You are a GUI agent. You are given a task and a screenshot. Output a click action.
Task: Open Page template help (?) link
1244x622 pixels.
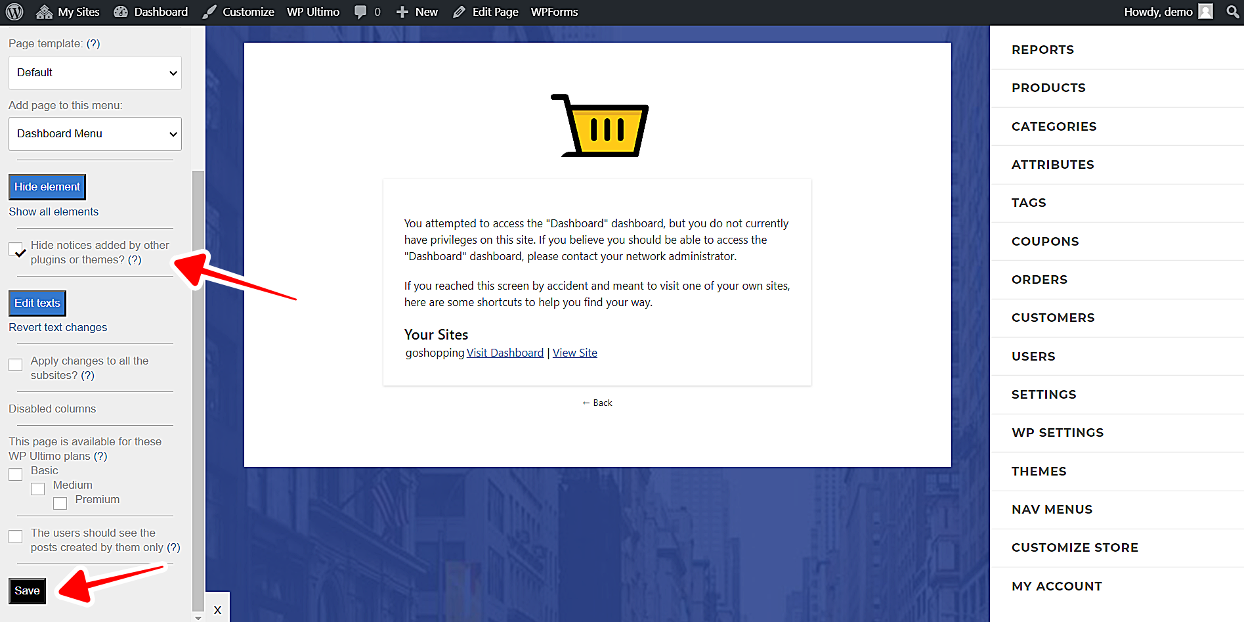coord(93,43)
